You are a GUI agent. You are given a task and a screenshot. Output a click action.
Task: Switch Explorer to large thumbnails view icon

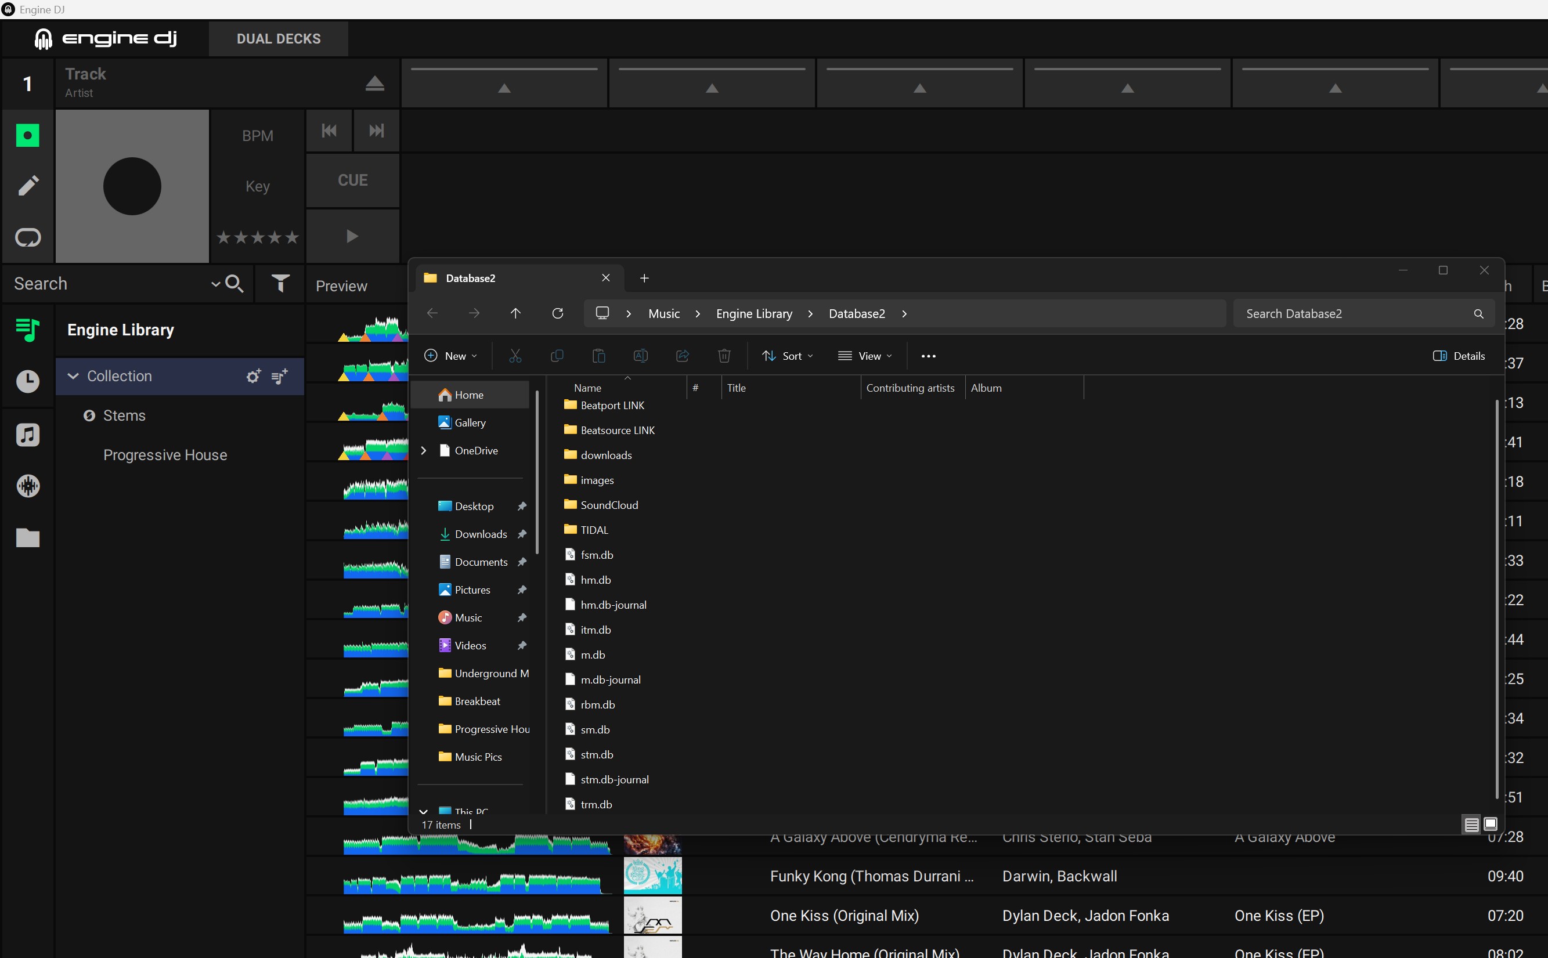[x=1491, y=825]
